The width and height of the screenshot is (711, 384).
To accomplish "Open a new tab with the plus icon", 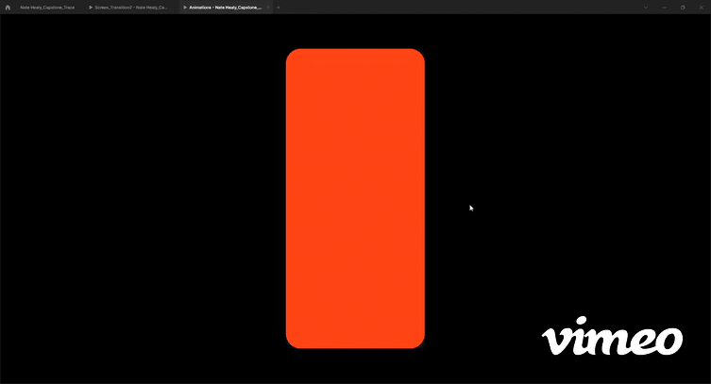I will (x=279, y=8).
